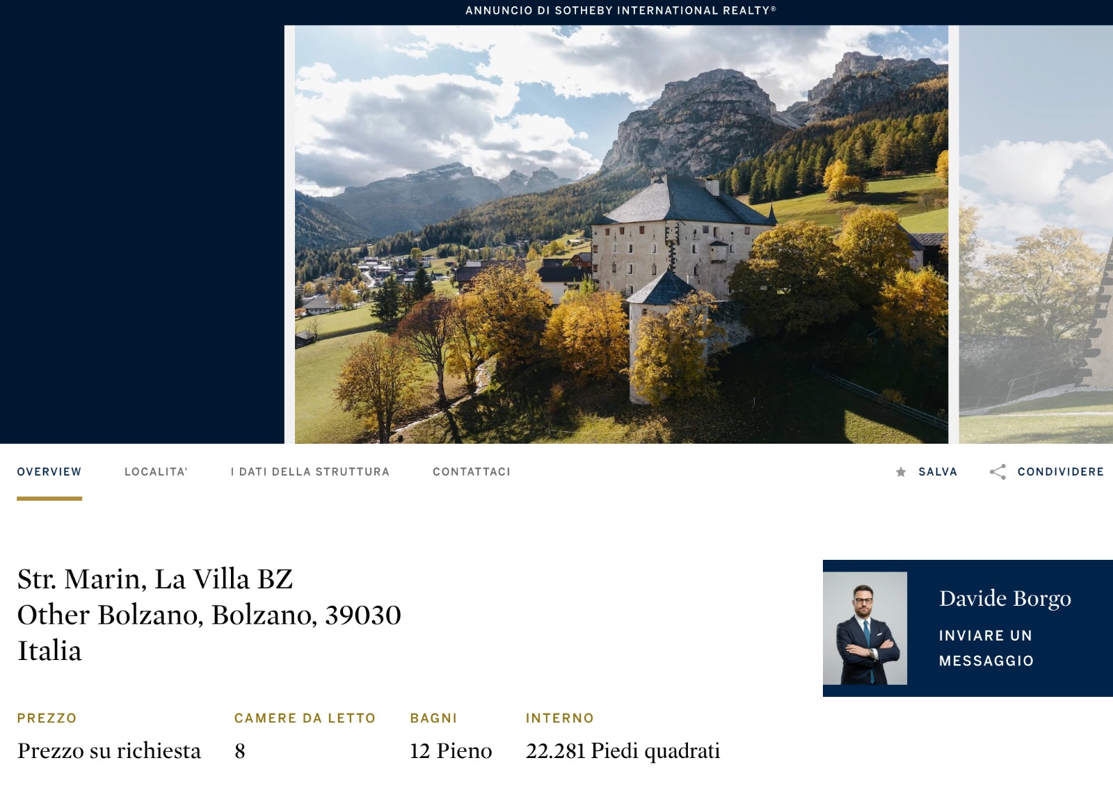Click the Camere da letto label
Image resolution: width=1113 pixels, height=797 pixels.
coord(305,718)
